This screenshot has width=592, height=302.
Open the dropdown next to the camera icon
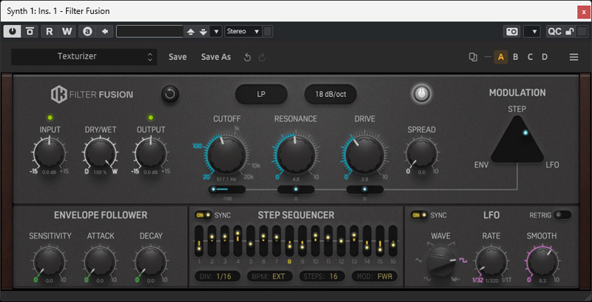coord(532,31)
